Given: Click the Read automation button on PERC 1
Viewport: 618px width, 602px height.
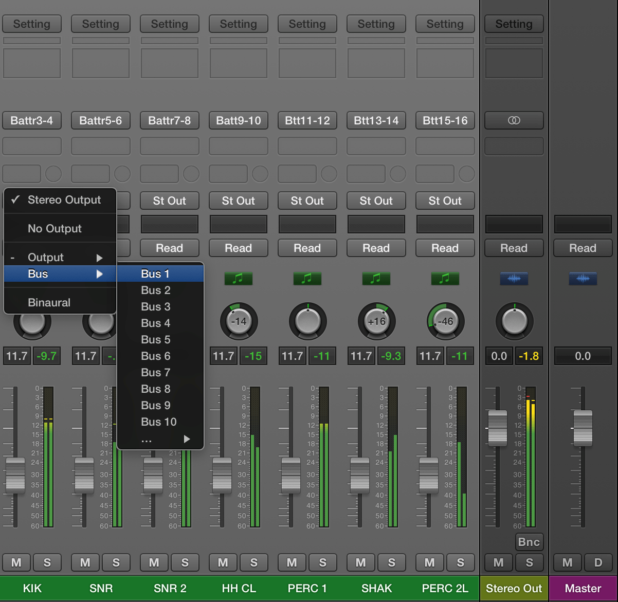Looking at the screenshot, I should pos(307,248).
